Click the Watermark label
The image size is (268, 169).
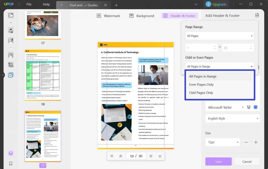click(x=112, y=16)
